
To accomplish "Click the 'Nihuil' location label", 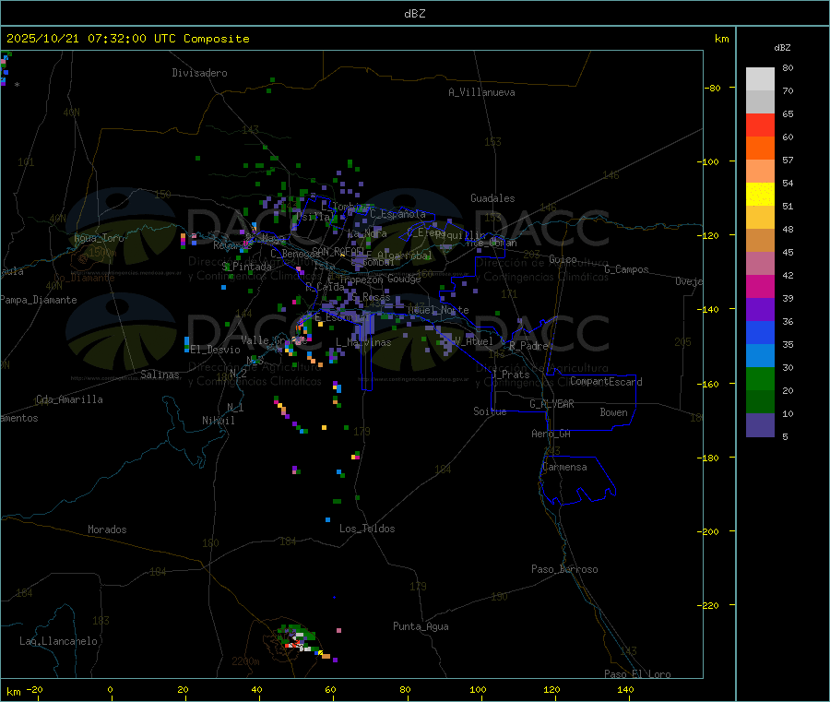I will click(219, 421).
